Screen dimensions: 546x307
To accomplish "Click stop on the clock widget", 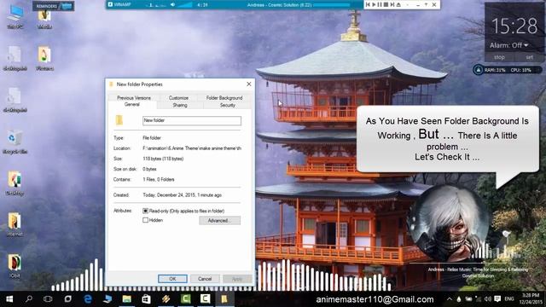I will 499,57.
